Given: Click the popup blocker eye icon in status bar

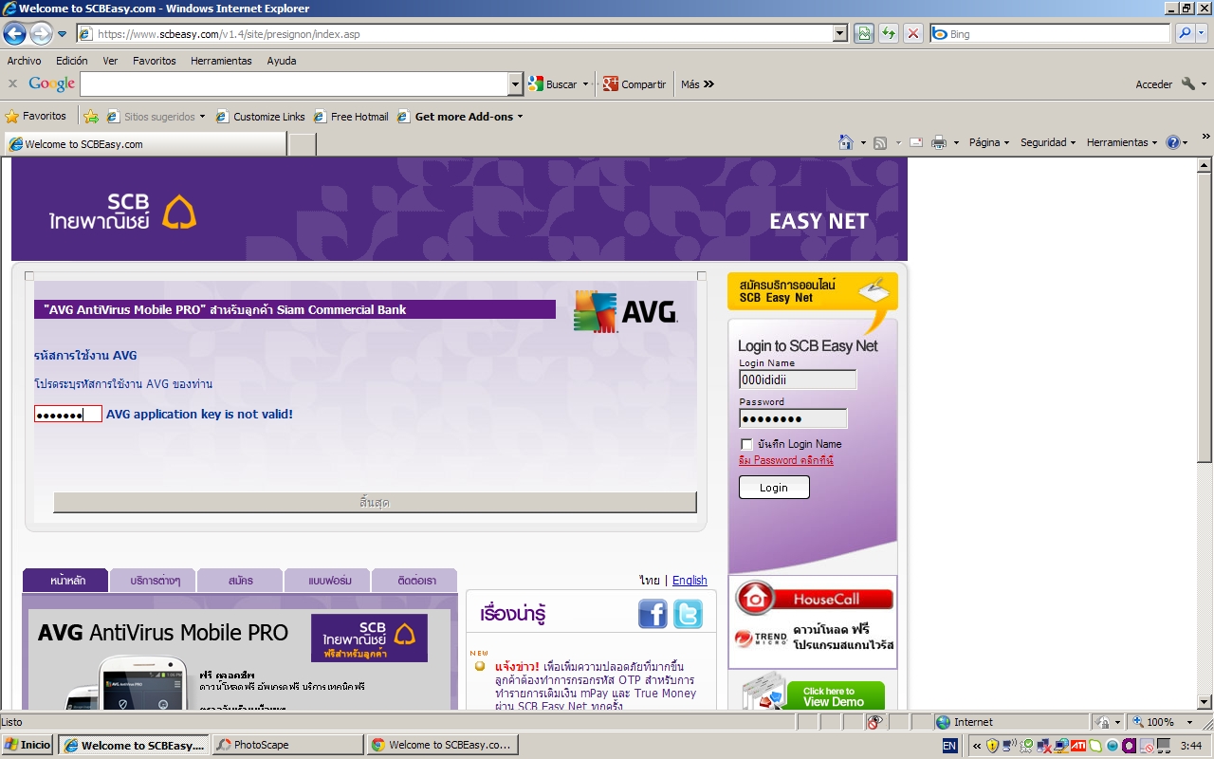Looking at the screenshot, I should coord(874,722).
